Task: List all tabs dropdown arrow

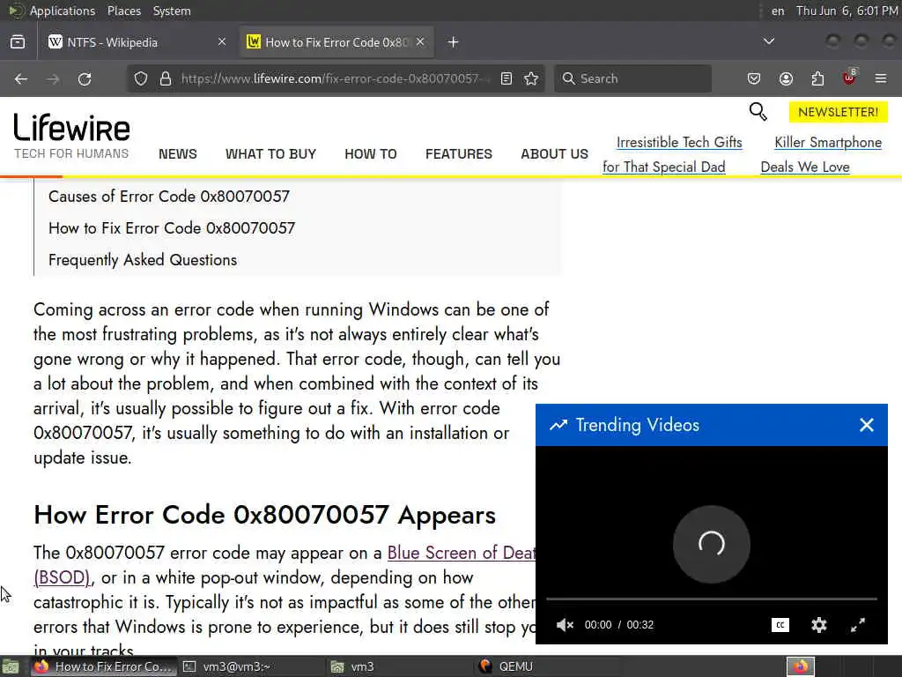Action: click(x=768, y=41)
